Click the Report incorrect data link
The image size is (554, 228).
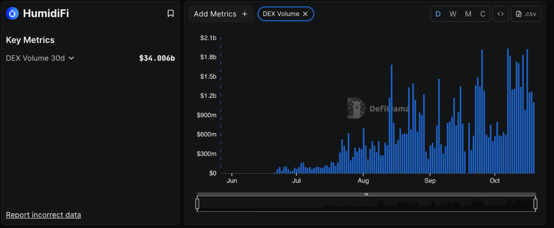point(43,215)
